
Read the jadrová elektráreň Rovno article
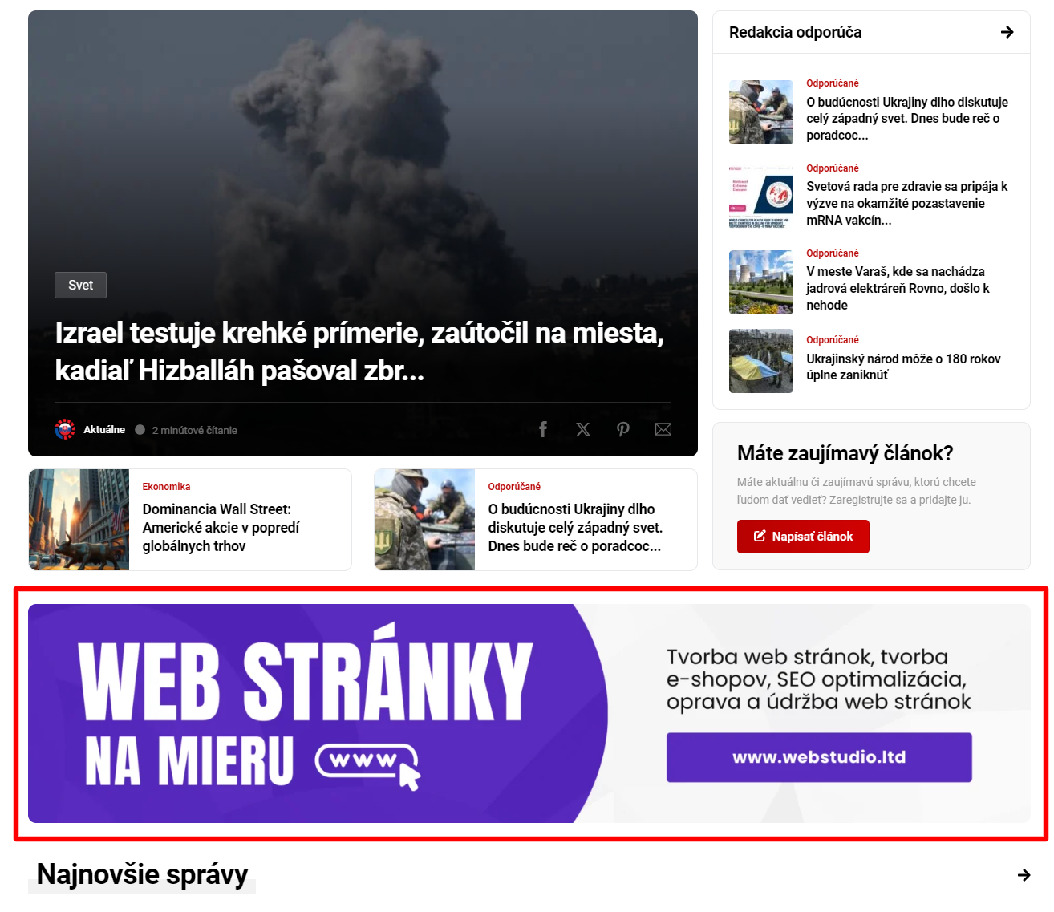coord(898,288)
